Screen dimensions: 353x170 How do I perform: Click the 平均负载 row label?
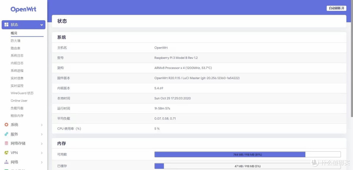(64, 119)
